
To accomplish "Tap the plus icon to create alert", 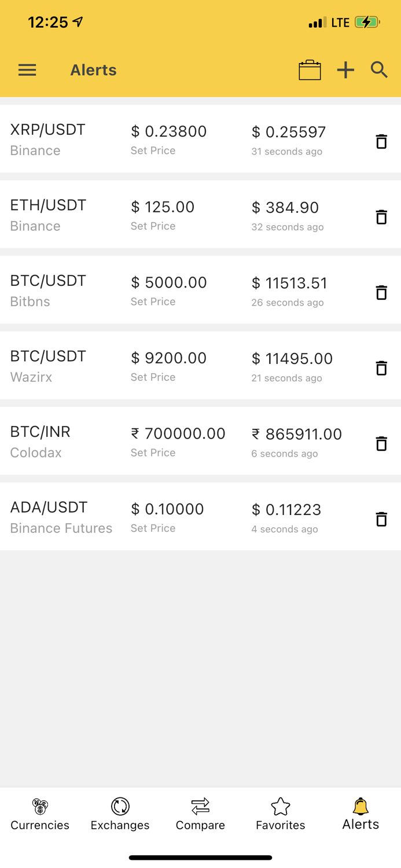I will tap(345, 69).
